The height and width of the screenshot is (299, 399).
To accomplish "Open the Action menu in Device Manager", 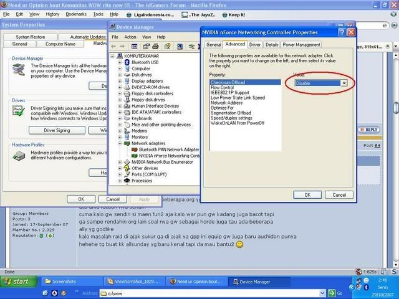I will pyautogui.click(x=130, y=37).
